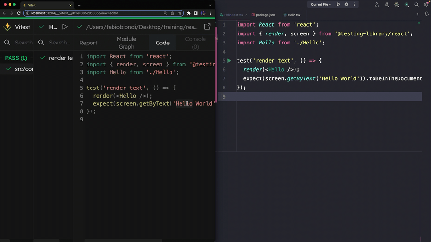This screenshot has width=431, height=242.
Task: Open browser profile avatar
Action: [x=203, y=13]
